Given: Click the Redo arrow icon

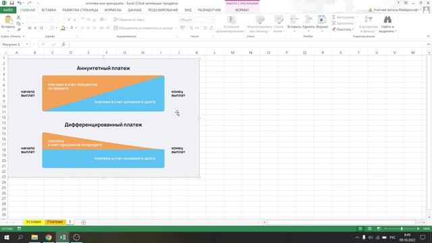Looking at the screenshot, I should click(29, 3).
